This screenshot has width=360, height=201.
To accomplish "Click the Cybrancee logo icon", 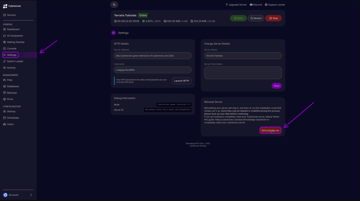I will point(5,6).
